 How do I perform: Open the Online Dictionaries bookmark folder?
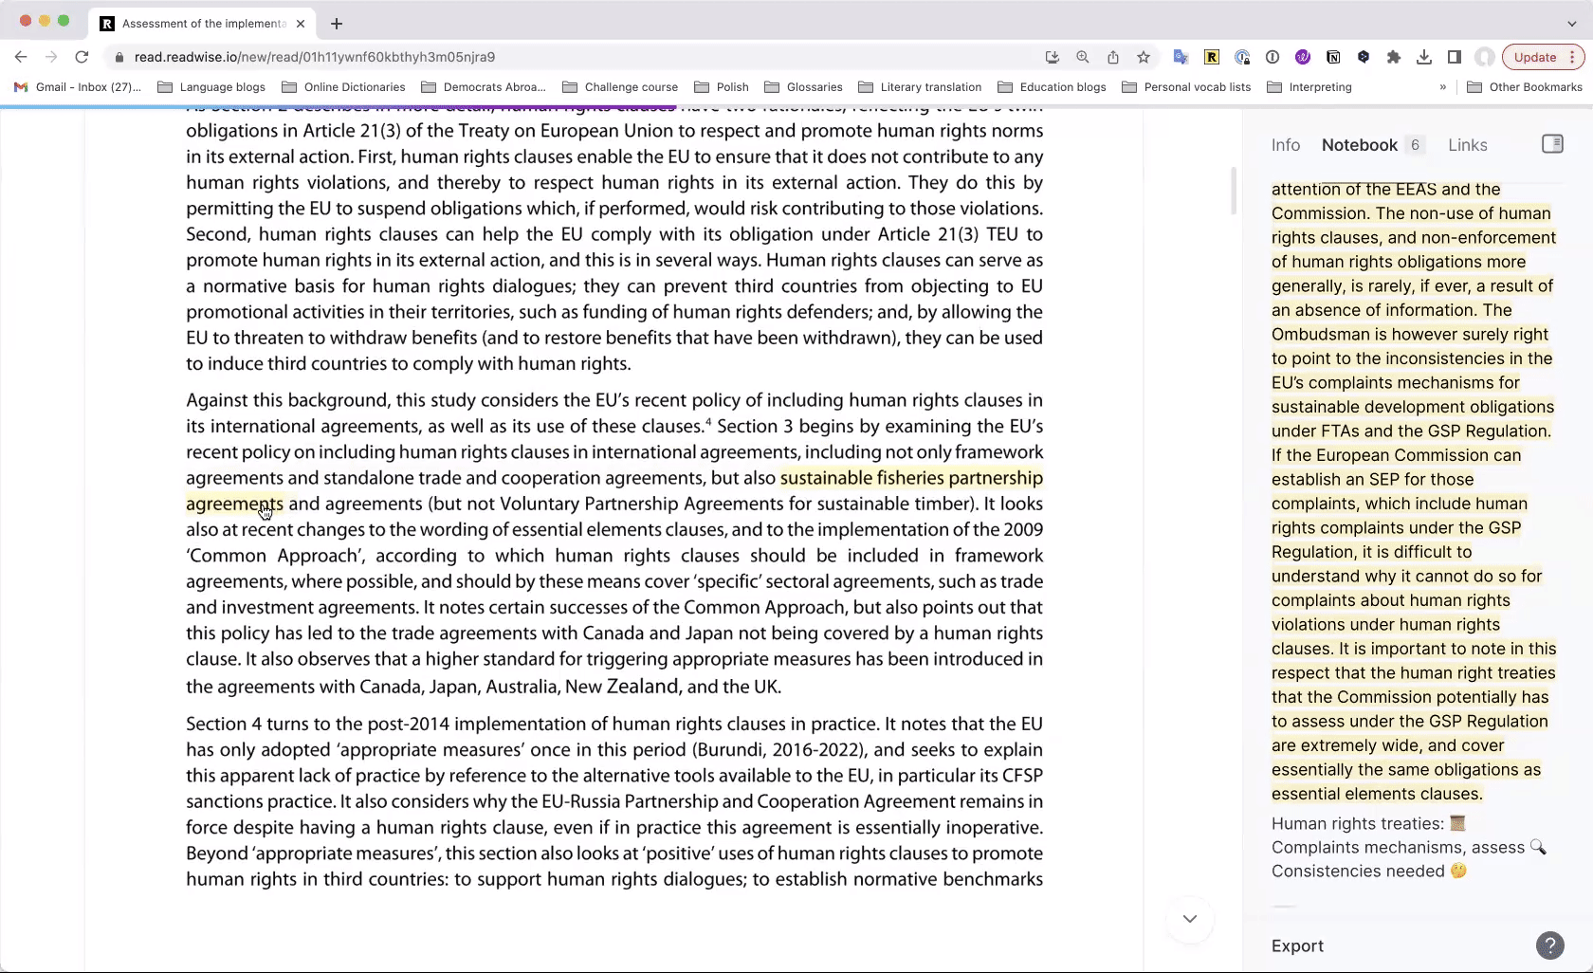343,87
